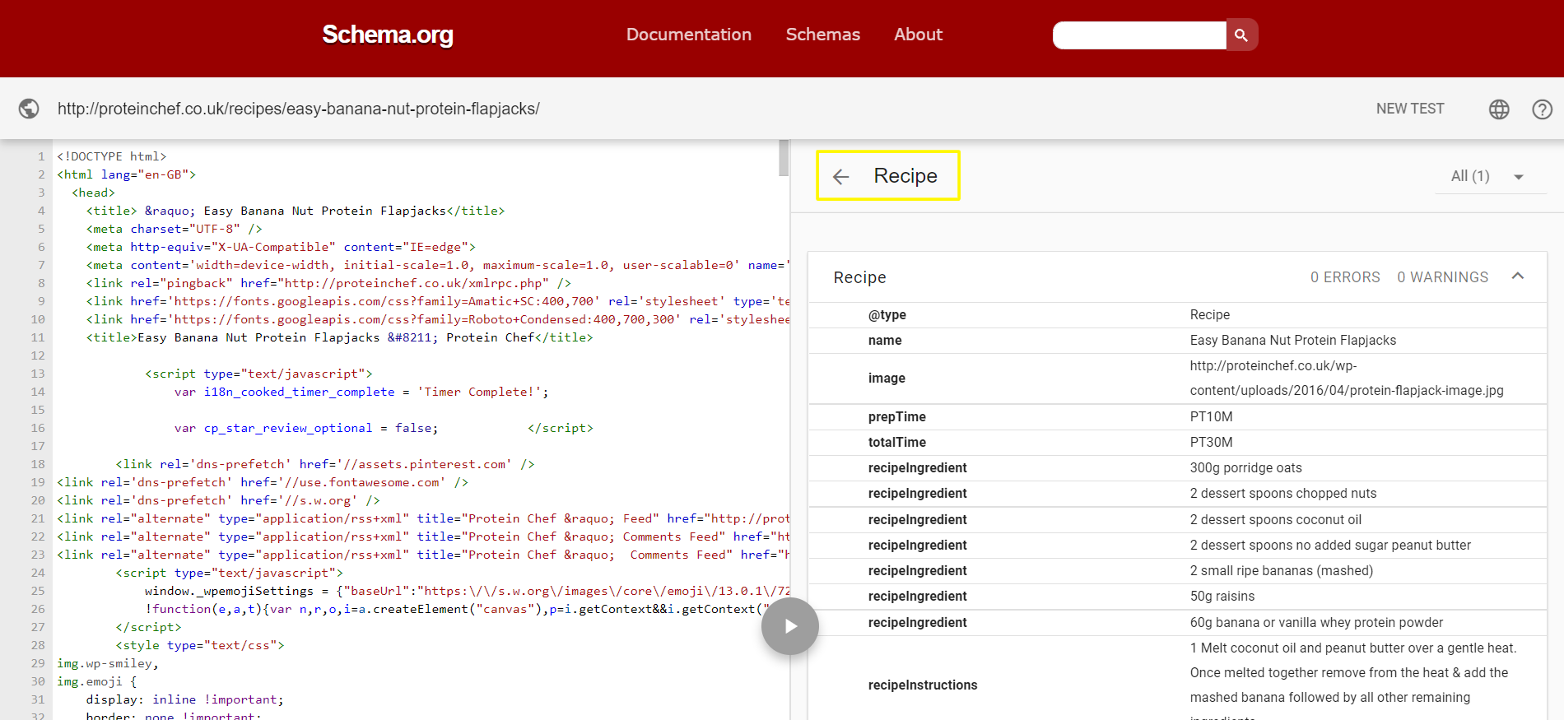Click the image property label

click(x=887, y=379)
